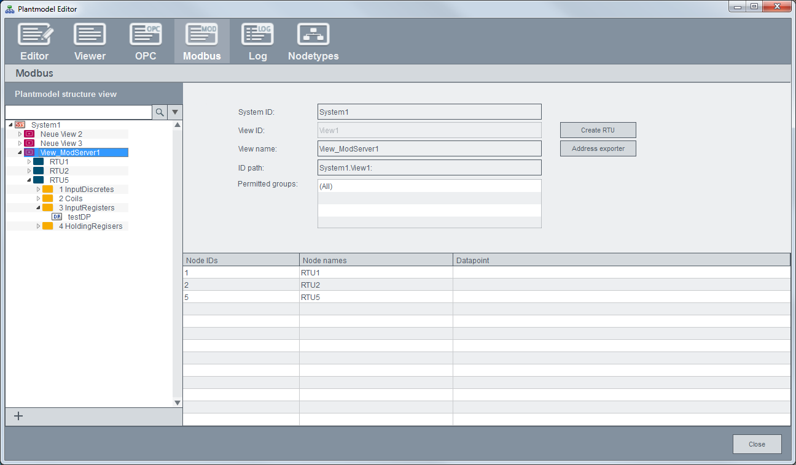The height and width of the screenshot is (465, 796).
Task: Expand the 4 HoldingRegisers folder
Action: pos(38,226)
